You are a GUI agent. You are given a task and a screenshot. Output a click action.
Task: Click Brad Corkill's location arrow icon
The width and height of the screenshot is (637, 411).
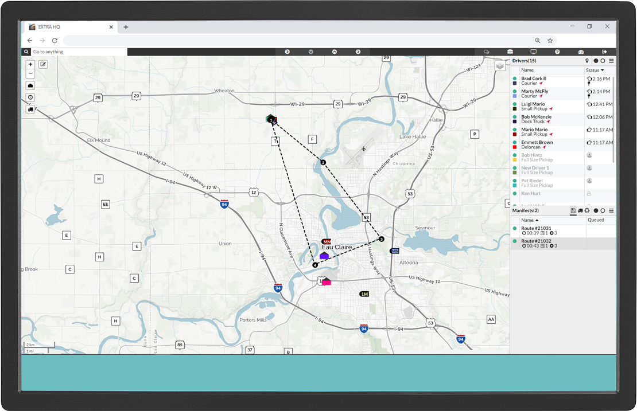tap(541, 84)
